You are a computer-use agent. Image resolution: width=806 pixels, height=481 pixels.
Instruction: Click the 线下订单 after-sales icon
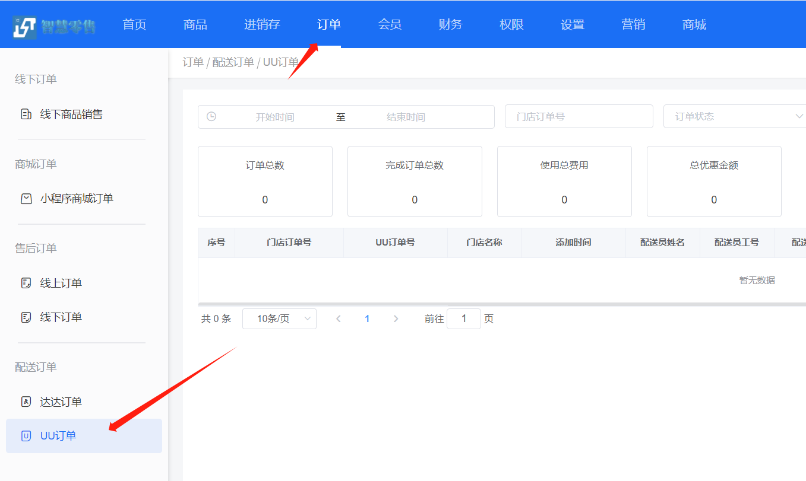pos(26,317)
